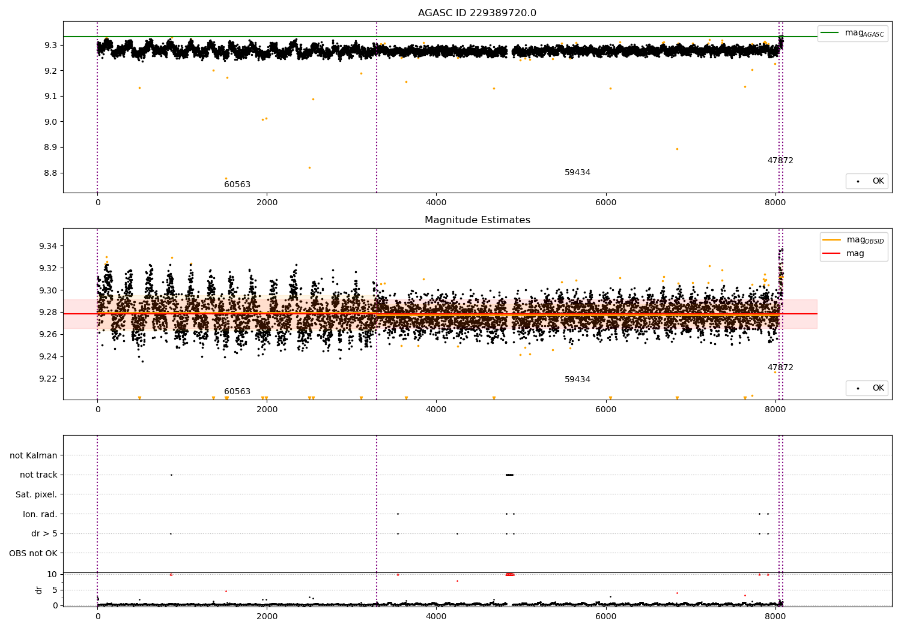Click the 'OK' legend entry in the top plot
This screenshot has height=630, width=901.
click(878, 181)
